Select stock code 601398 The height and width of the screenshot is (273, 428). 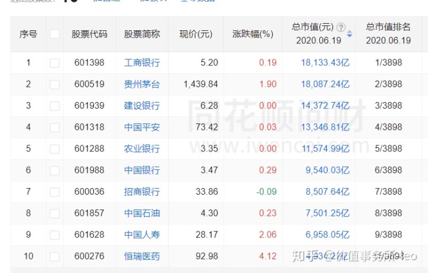coord(89,63)
